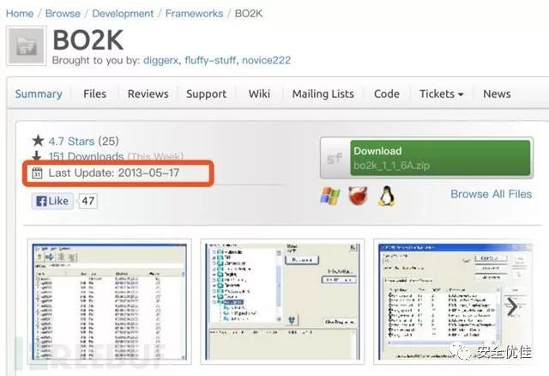
Task: Go to Home breadcrumb
Action: 20,14
